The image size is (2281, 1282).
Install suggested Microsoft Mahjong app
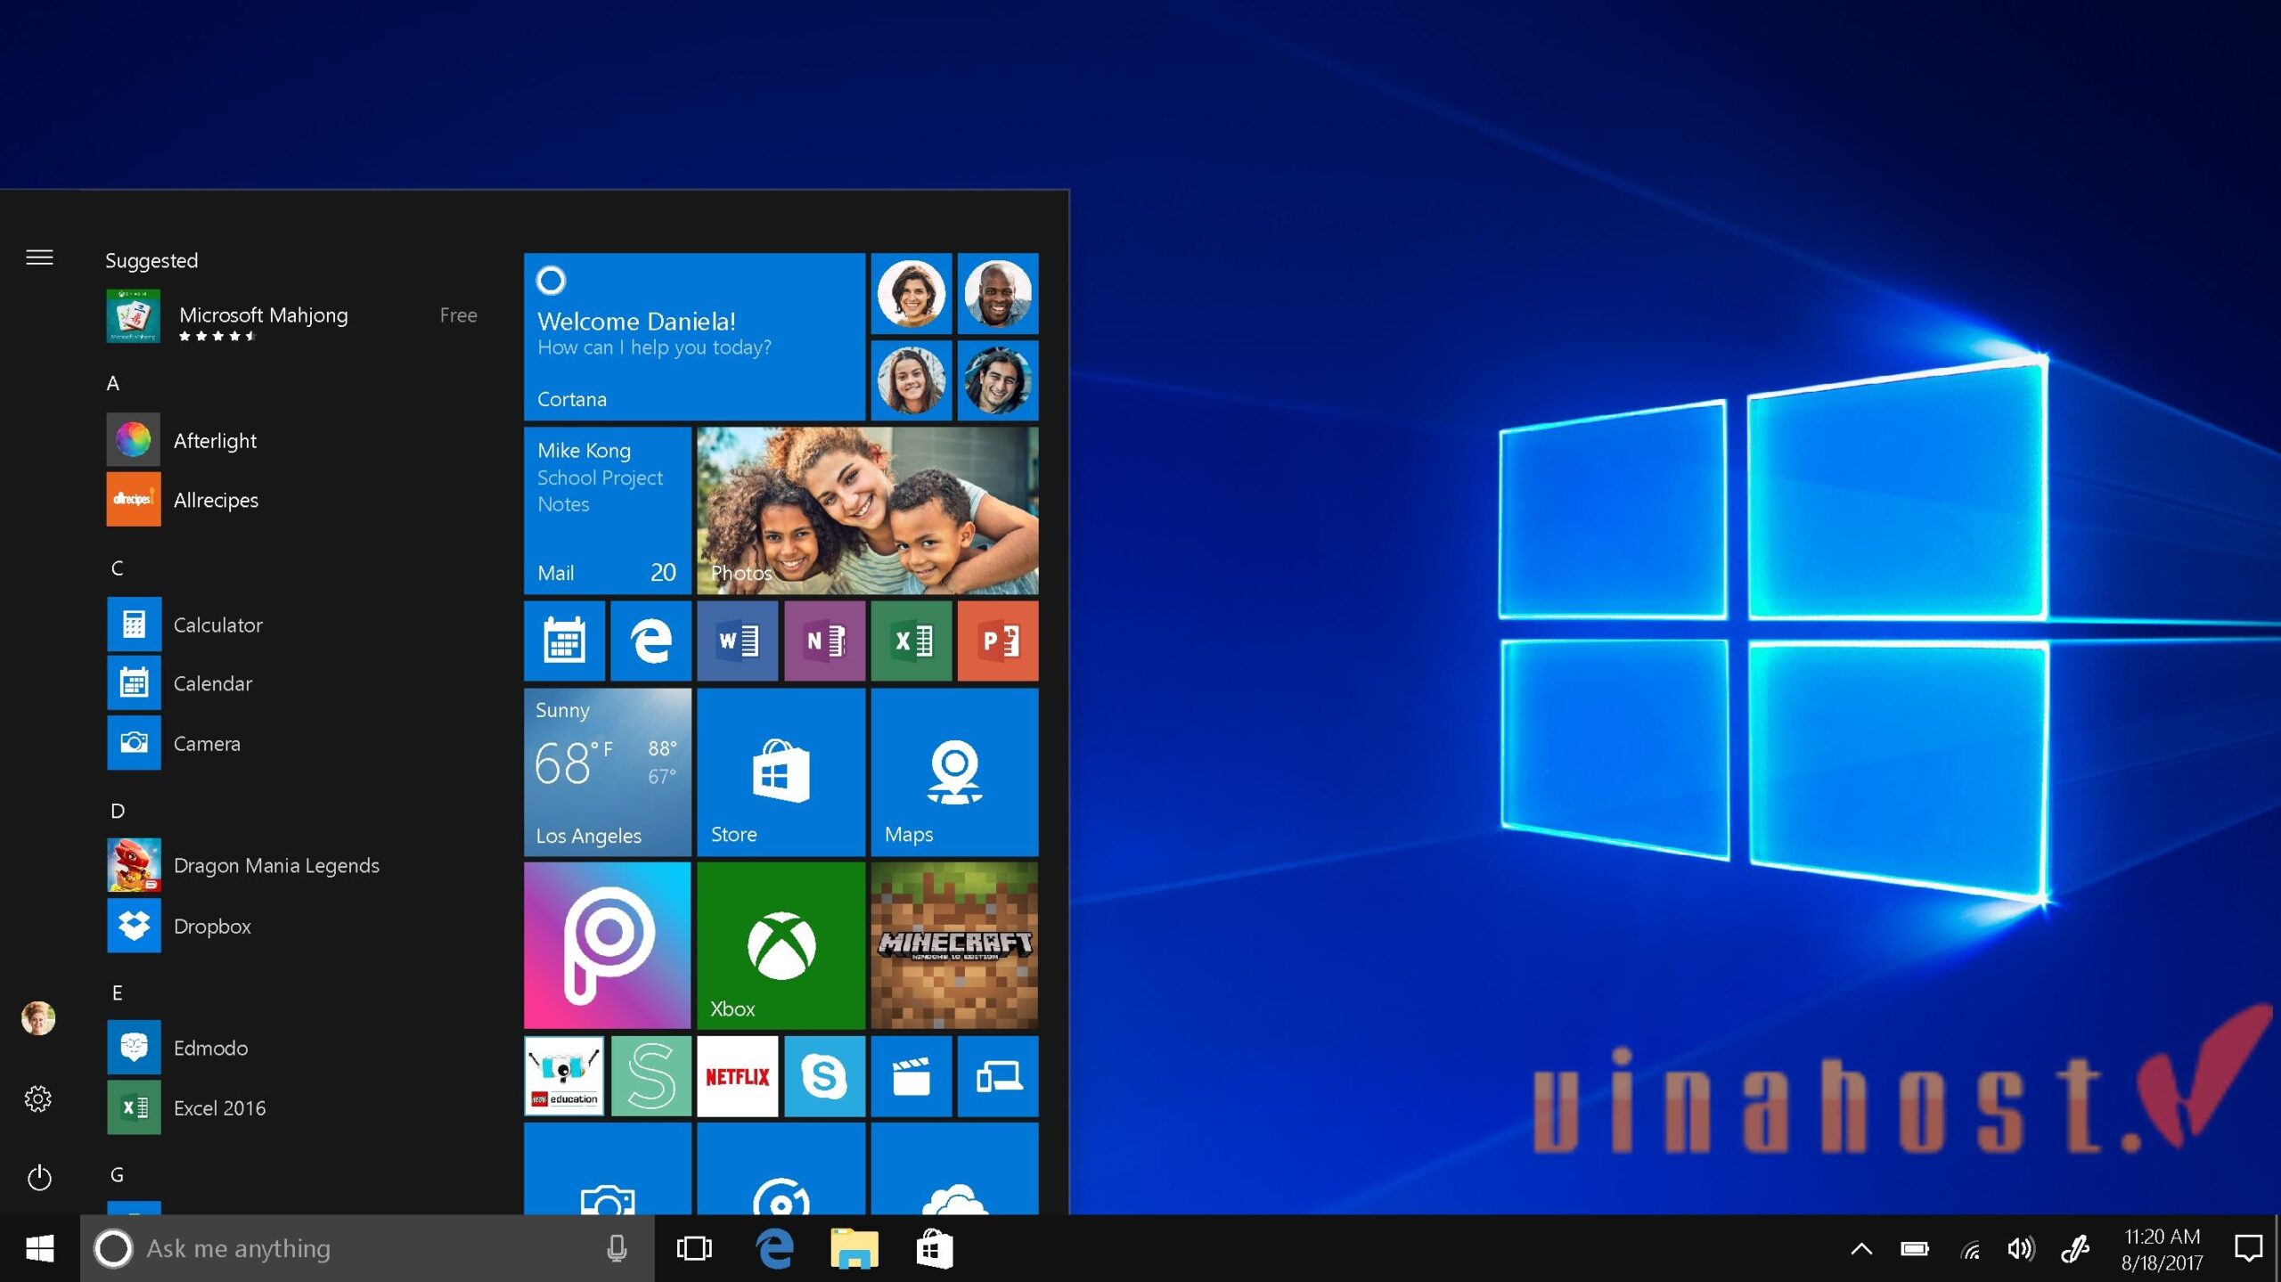tap(292, 316)
